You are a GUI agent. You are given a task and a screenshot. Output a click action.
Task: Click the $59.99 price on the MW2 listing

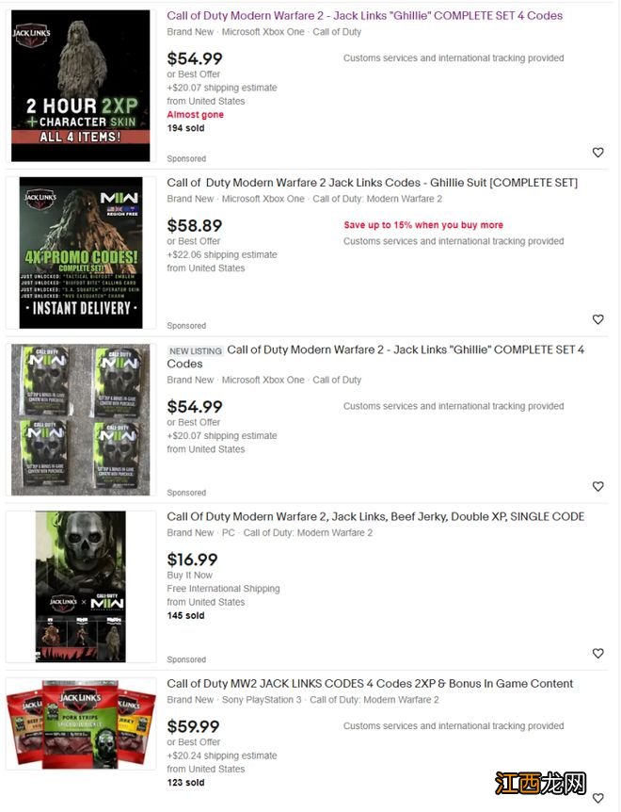[194, 726]
